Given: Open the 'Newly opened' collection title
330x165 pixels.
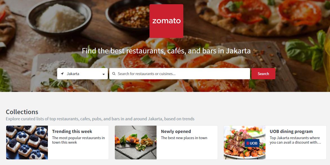Looking at the screenshot, I should (176, 131).
